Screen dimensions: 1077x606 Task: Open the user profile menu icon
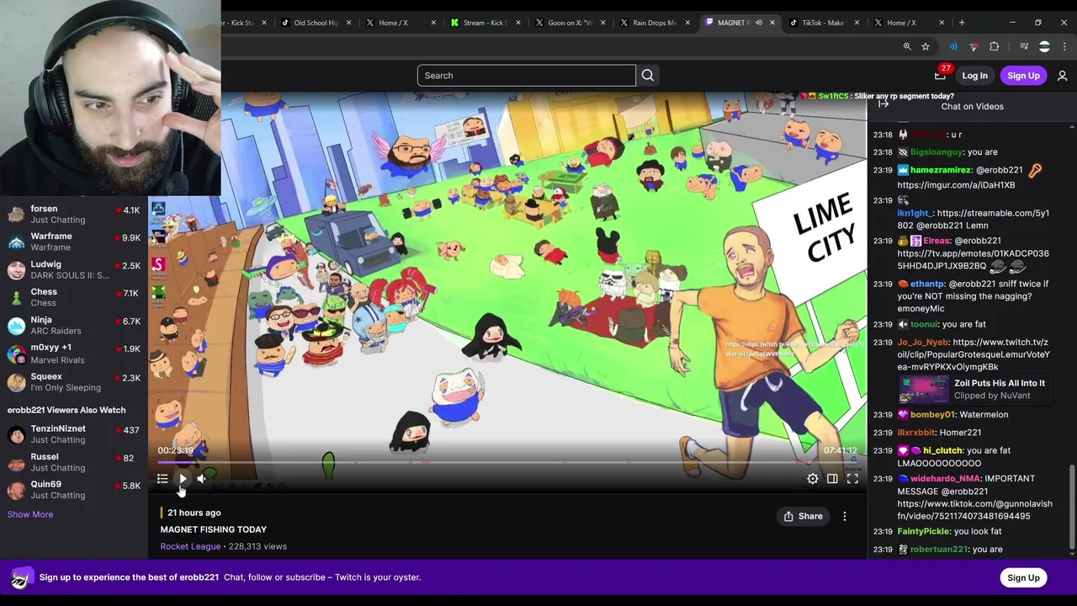click(x=1062, y=76)
